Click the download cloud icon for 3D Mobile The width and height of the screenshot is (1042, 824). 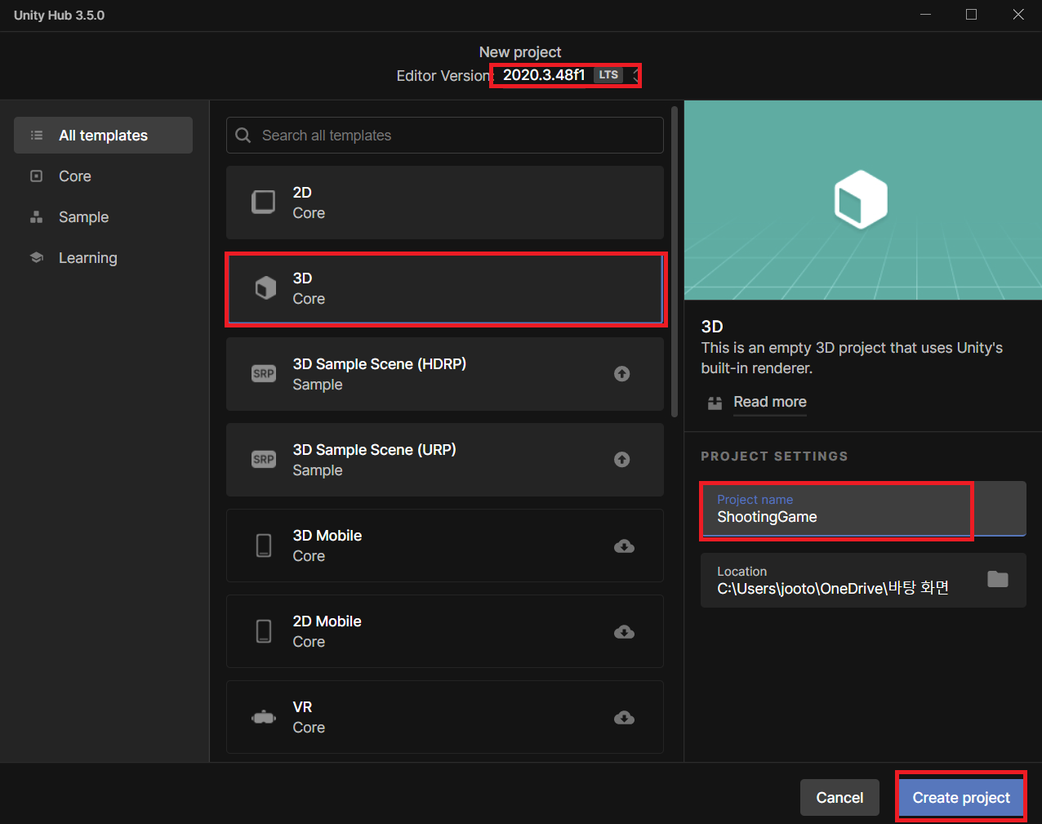(624, 546)
